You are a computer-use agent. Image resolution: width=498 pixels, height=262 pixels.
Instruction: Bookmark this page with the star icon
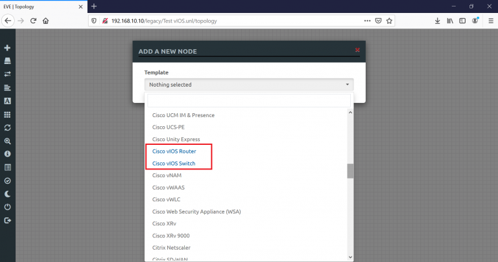pos(389,20)
